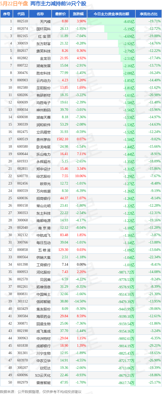Click stock name 常山北明
162x394 pixels.
click(x=44, y=206)
